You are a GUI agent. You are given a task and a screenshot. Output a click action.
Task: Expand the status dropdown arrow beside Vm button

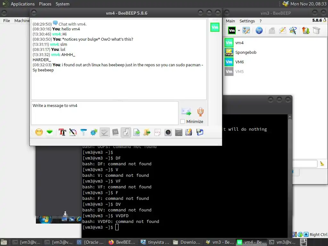239,30
